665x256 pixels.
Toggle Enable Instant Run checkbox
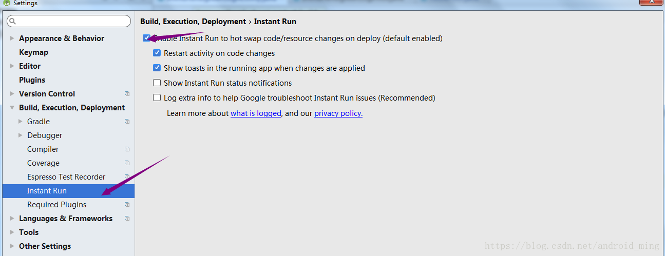pos(147,38)
